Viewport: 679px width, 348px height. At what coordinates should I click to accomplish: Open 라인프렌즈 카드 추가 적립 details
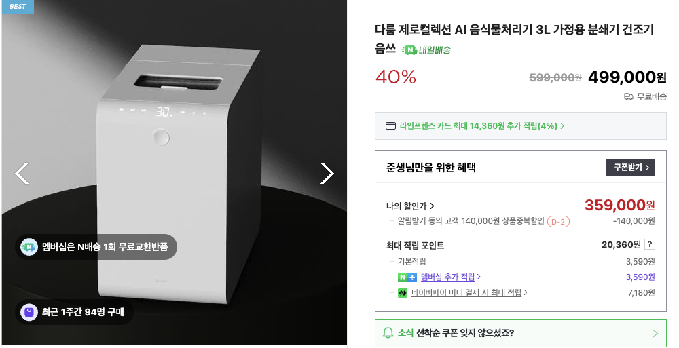[482, 125]
